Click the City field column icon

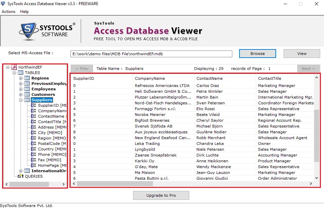34,133
